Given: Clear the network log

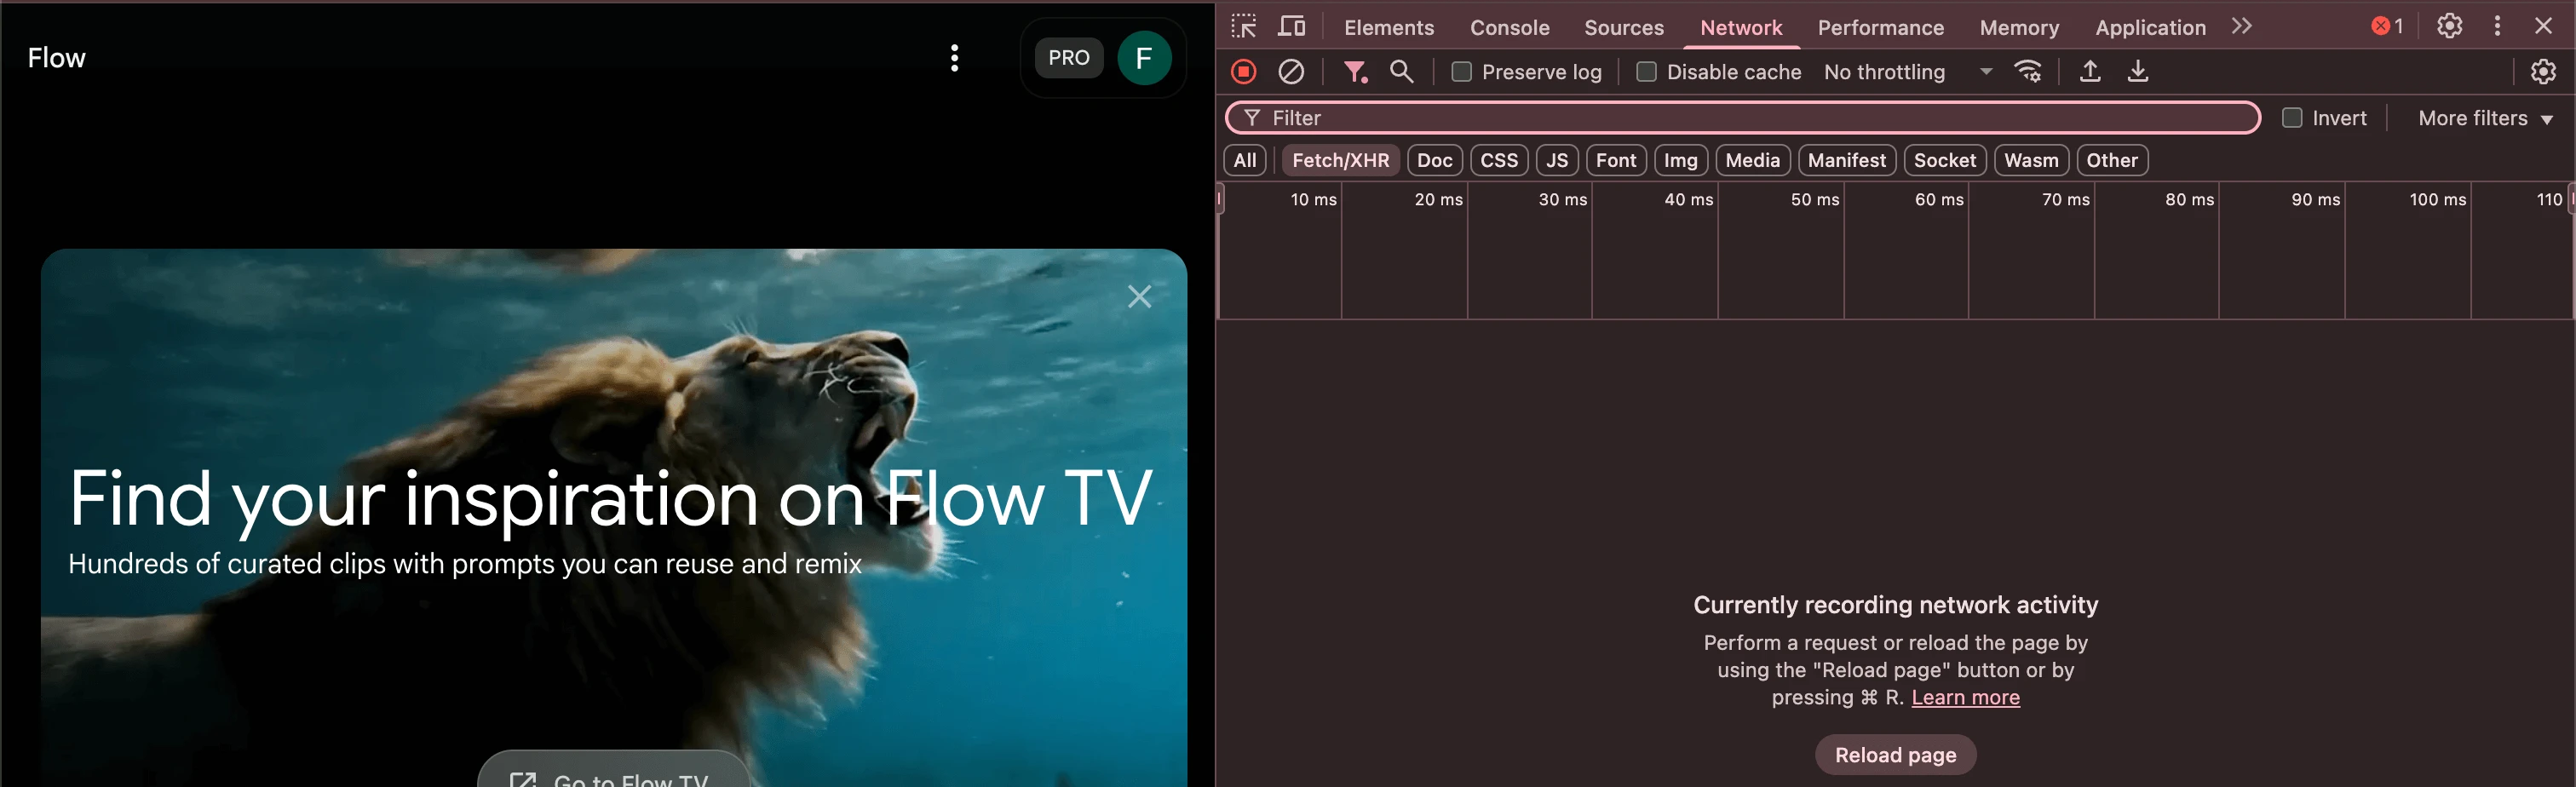Looking at the screenshot, I should pos(1291,72).
